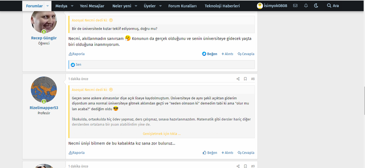Open Recep Güngör's profile link
Viewport: 365px width, 168px height.
[x=44, y=38]
